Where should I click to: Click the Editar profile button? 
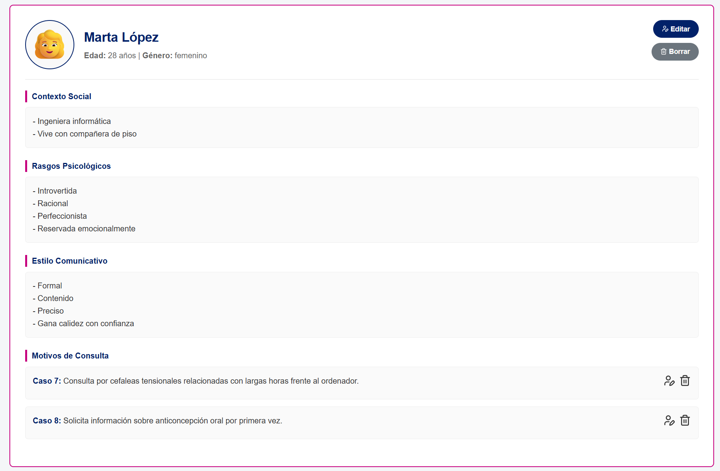coord(676,29)
